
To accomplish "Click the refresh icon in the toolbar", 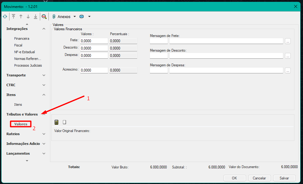I will tap(5, 17).
